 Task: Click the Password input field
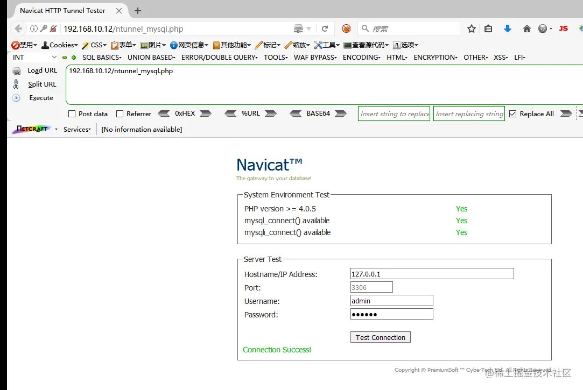pyautogui.click(x=392, y=314)
